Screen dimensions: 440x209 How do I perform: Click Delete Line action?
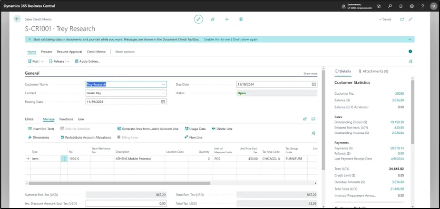click(x=222, y=129)
